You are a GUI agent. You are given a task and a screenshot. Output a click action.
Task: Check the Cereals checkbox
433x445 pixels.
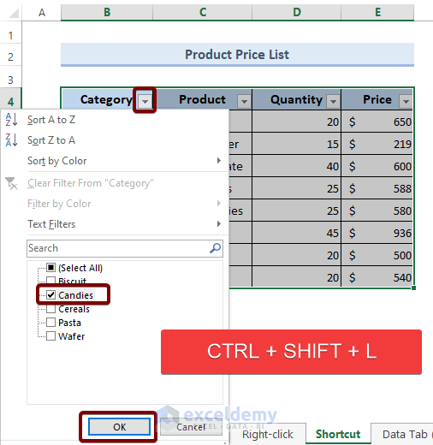(x=50, y=309)
